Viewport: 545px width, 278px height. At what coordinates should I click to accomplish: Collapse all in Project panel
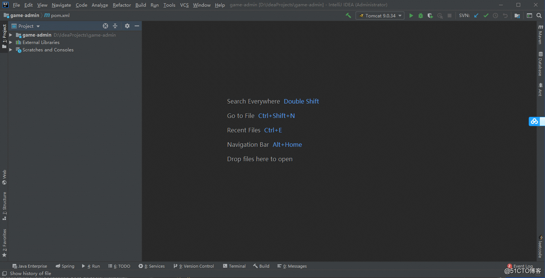click(115, 26)
